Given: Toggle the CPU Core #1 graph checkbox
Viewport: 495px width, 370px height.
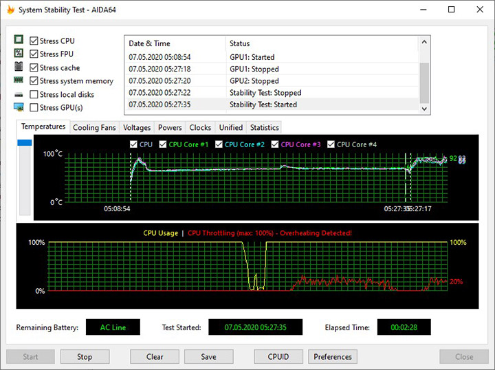Looking at the screenshot, I should pyautogui.click(x=162, y=144).
